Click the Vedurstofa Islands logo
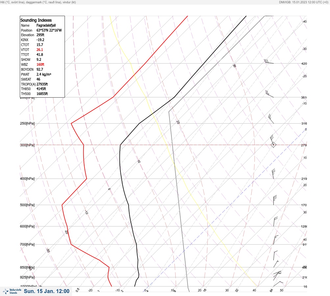Image resolution: width=330 pixels, height=296 pixels. [12, 291]
